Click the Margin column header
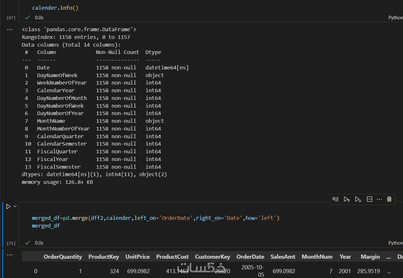The image size is (403, 278). [370, 257]
